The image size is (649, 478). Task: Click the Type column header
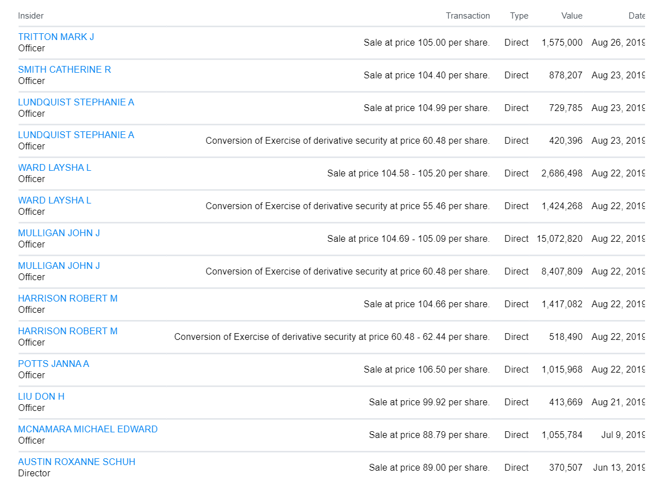pyautogui.click(x=519, y=16)
